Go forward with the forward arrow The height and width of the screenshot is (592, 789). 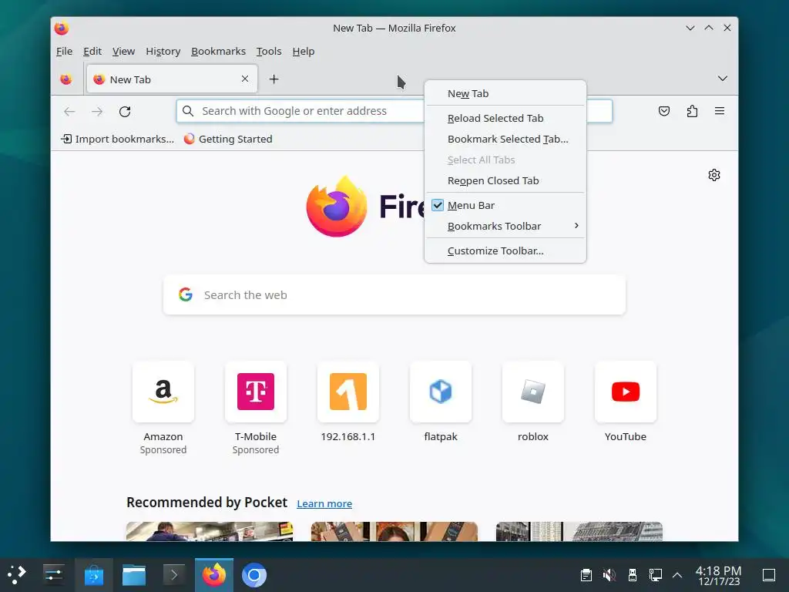(x=97, y=111)
